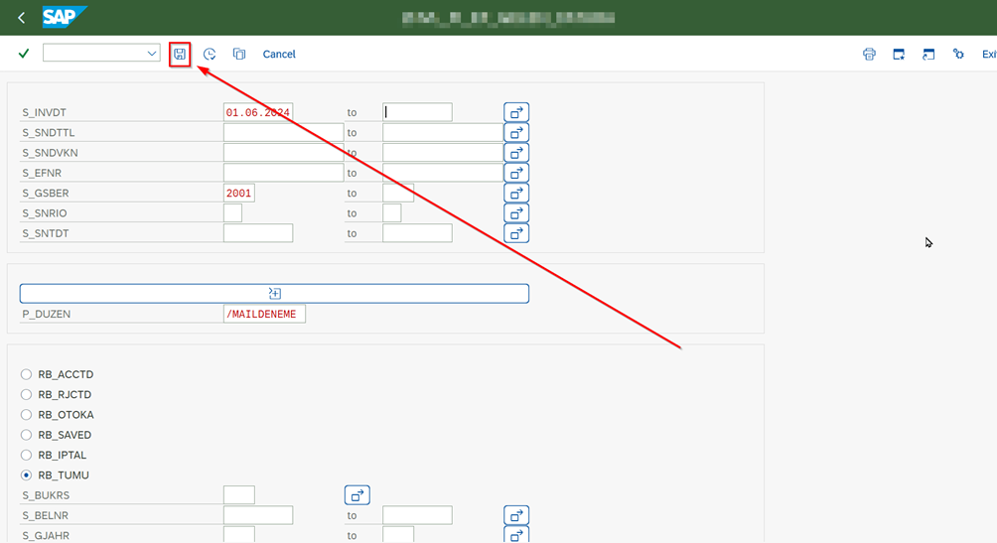Screen dimensions: 997x543
Task: Select the RB_OTOKA radio button
Action: click(27, 415)
